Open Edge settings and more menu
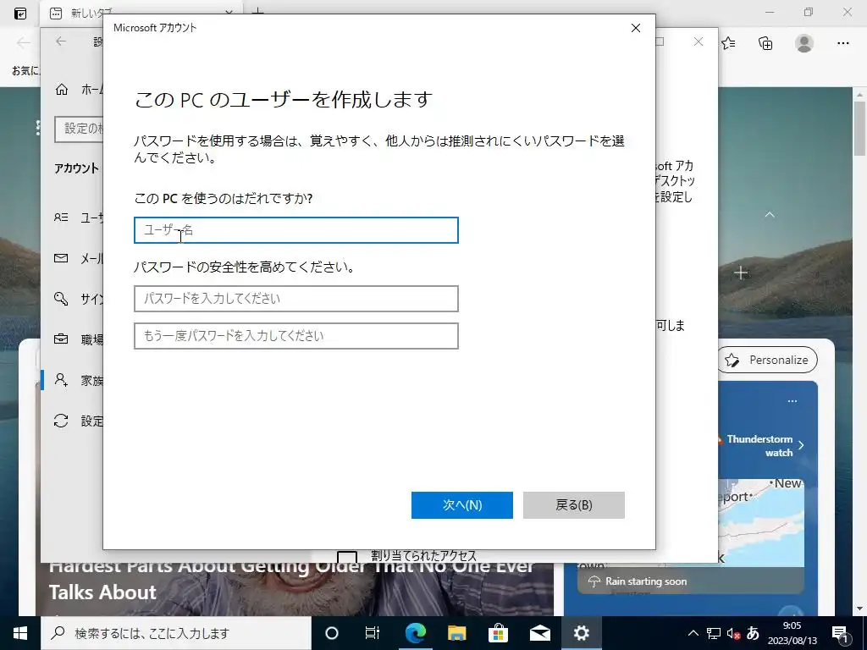The image size is (867, 650). [x=842, y=43]
